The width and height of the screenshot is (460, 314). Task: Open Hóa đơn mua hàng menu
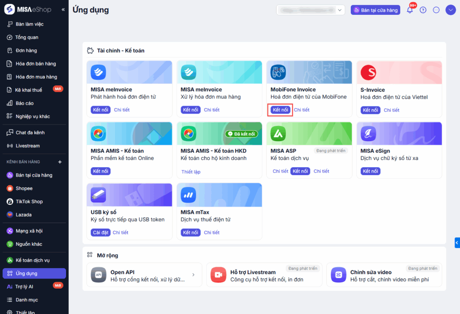coord(34,77)
